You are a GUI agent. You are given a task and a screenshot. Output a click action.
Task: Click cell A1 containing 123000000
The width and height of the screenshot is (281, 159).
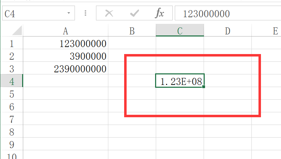(x=66, y=43)
